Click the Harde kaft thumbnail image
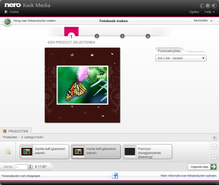This screenshot has height=185, width=219. 78,151
